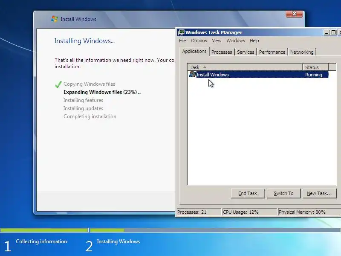The width and height of the screenshot is (341, 256).
Task: Click the Installing Windows stage progress bar
Action: [215, 230]
